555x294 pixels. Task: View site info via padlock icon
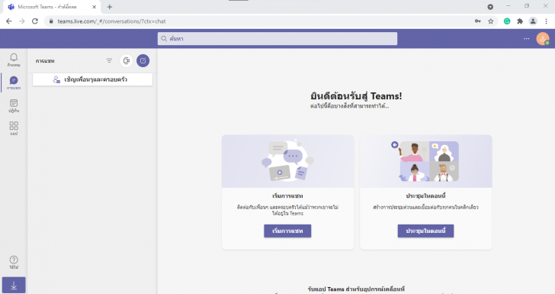[x=51, y=21]
